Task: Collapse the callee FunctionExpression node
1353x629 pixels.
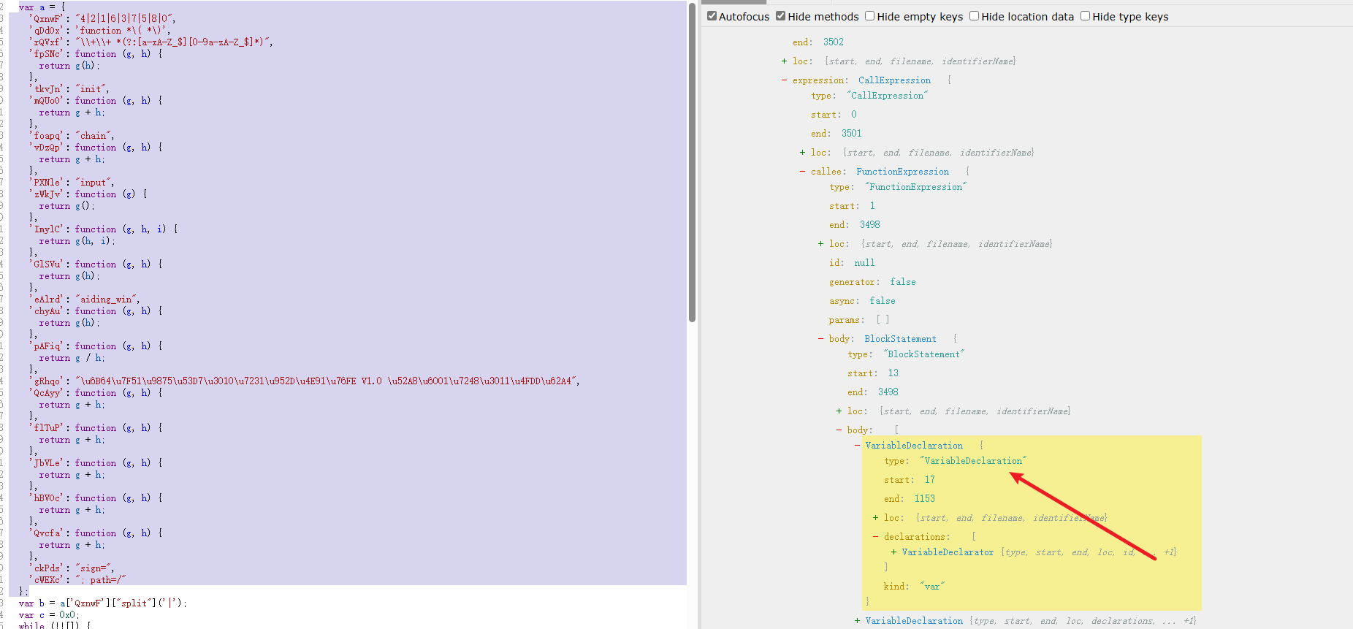Action: 802,172
